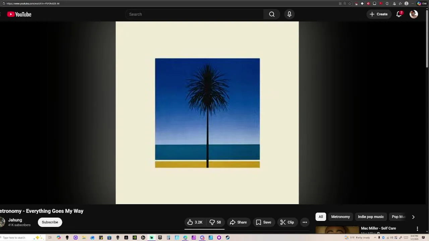Open Task View on taskbar
This screenshot has width=429, height=241.
tap(50, 238)
